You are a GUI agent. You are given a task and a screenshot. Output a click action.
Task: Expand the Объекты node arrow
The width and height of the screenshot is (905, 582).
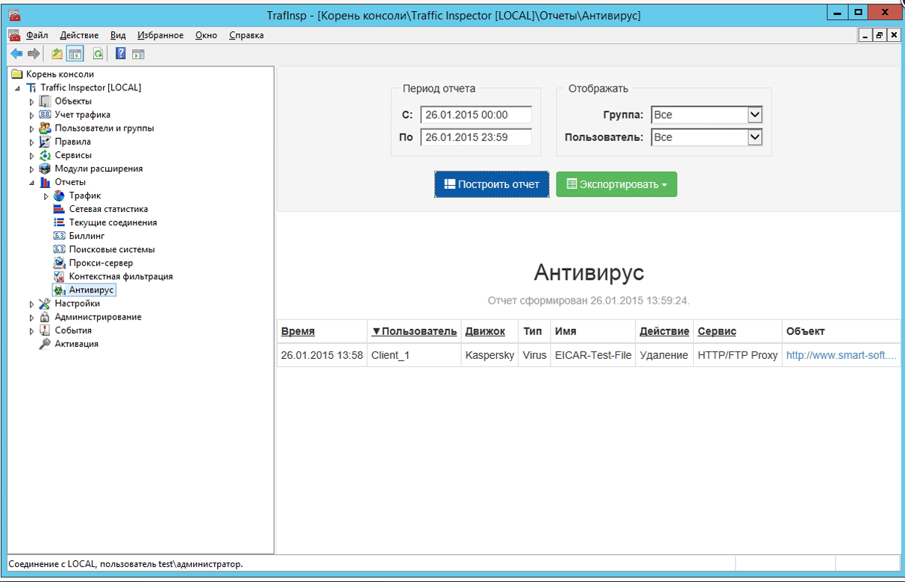[31, 101]
